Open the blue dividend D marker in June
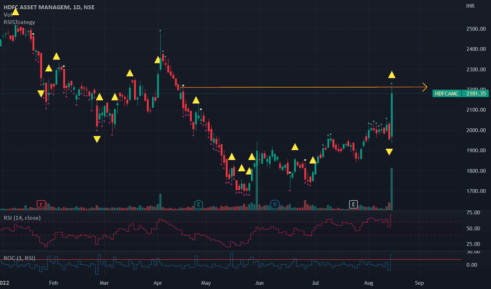 274,204
